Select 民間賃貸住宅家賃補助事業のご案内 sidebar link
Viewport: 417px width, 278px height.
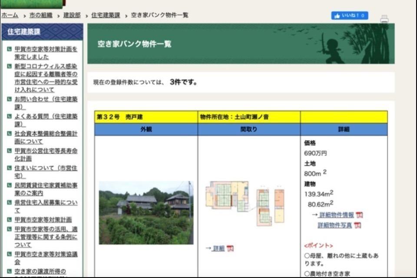point(46,189)
